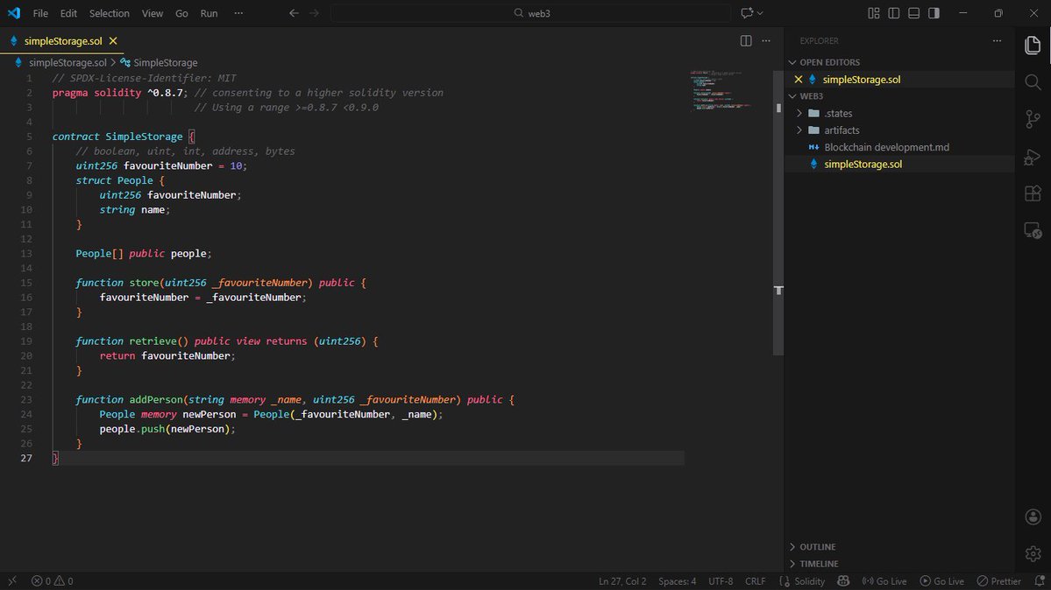Open the Source Control view
1051x590 pixels.
pos(1033,119)
